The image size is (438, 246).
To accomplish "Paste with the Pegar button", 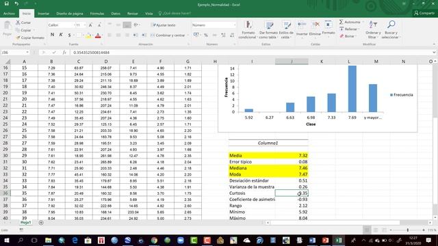I will pos(8,28).
